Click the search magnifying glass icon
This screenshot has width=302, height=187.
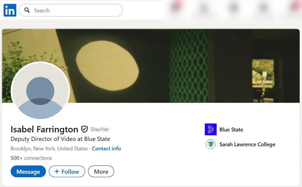(27, 11)
